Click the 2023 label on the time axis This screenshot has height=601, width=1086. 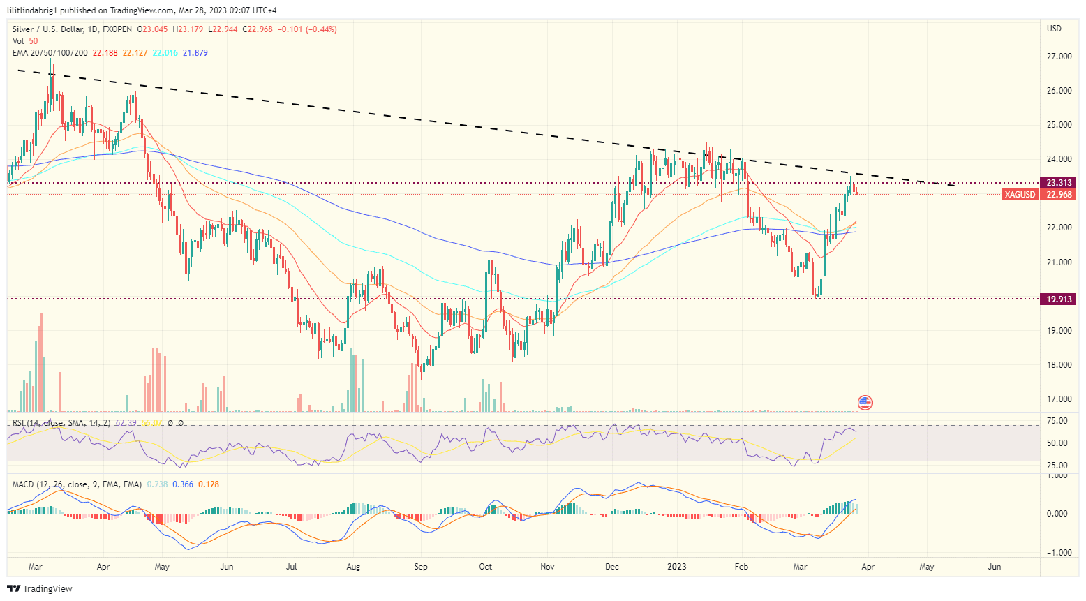tap(676, 567)
